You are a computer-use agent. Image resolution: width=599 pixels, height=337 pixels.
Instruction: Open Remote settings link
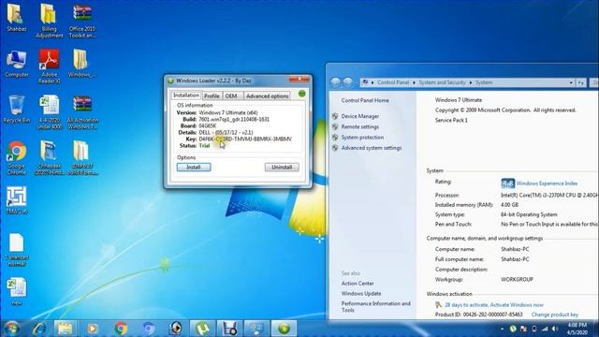360,127
